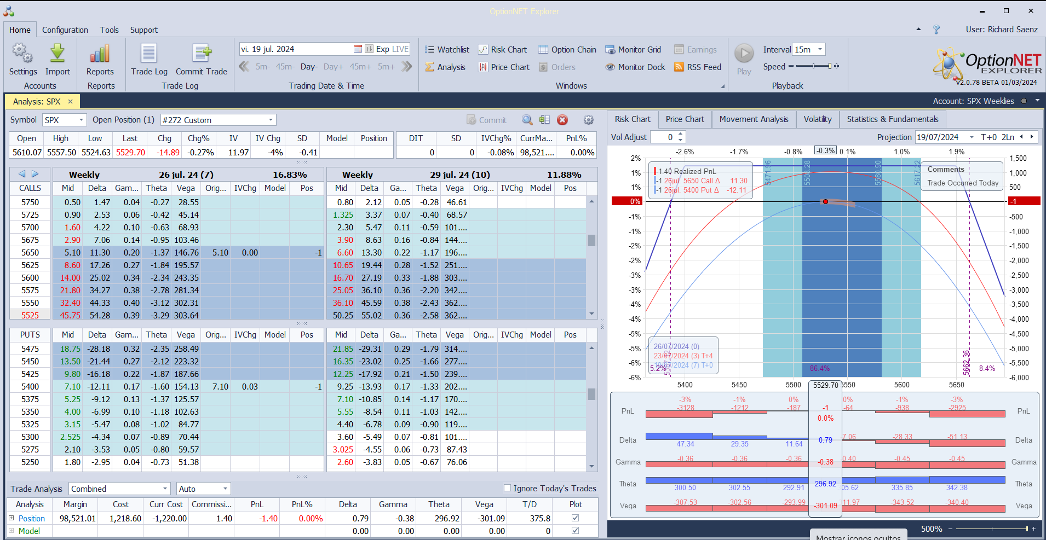Toggle Plot checkbox for Model row
1046x540 pixels.
coord(575,531)
